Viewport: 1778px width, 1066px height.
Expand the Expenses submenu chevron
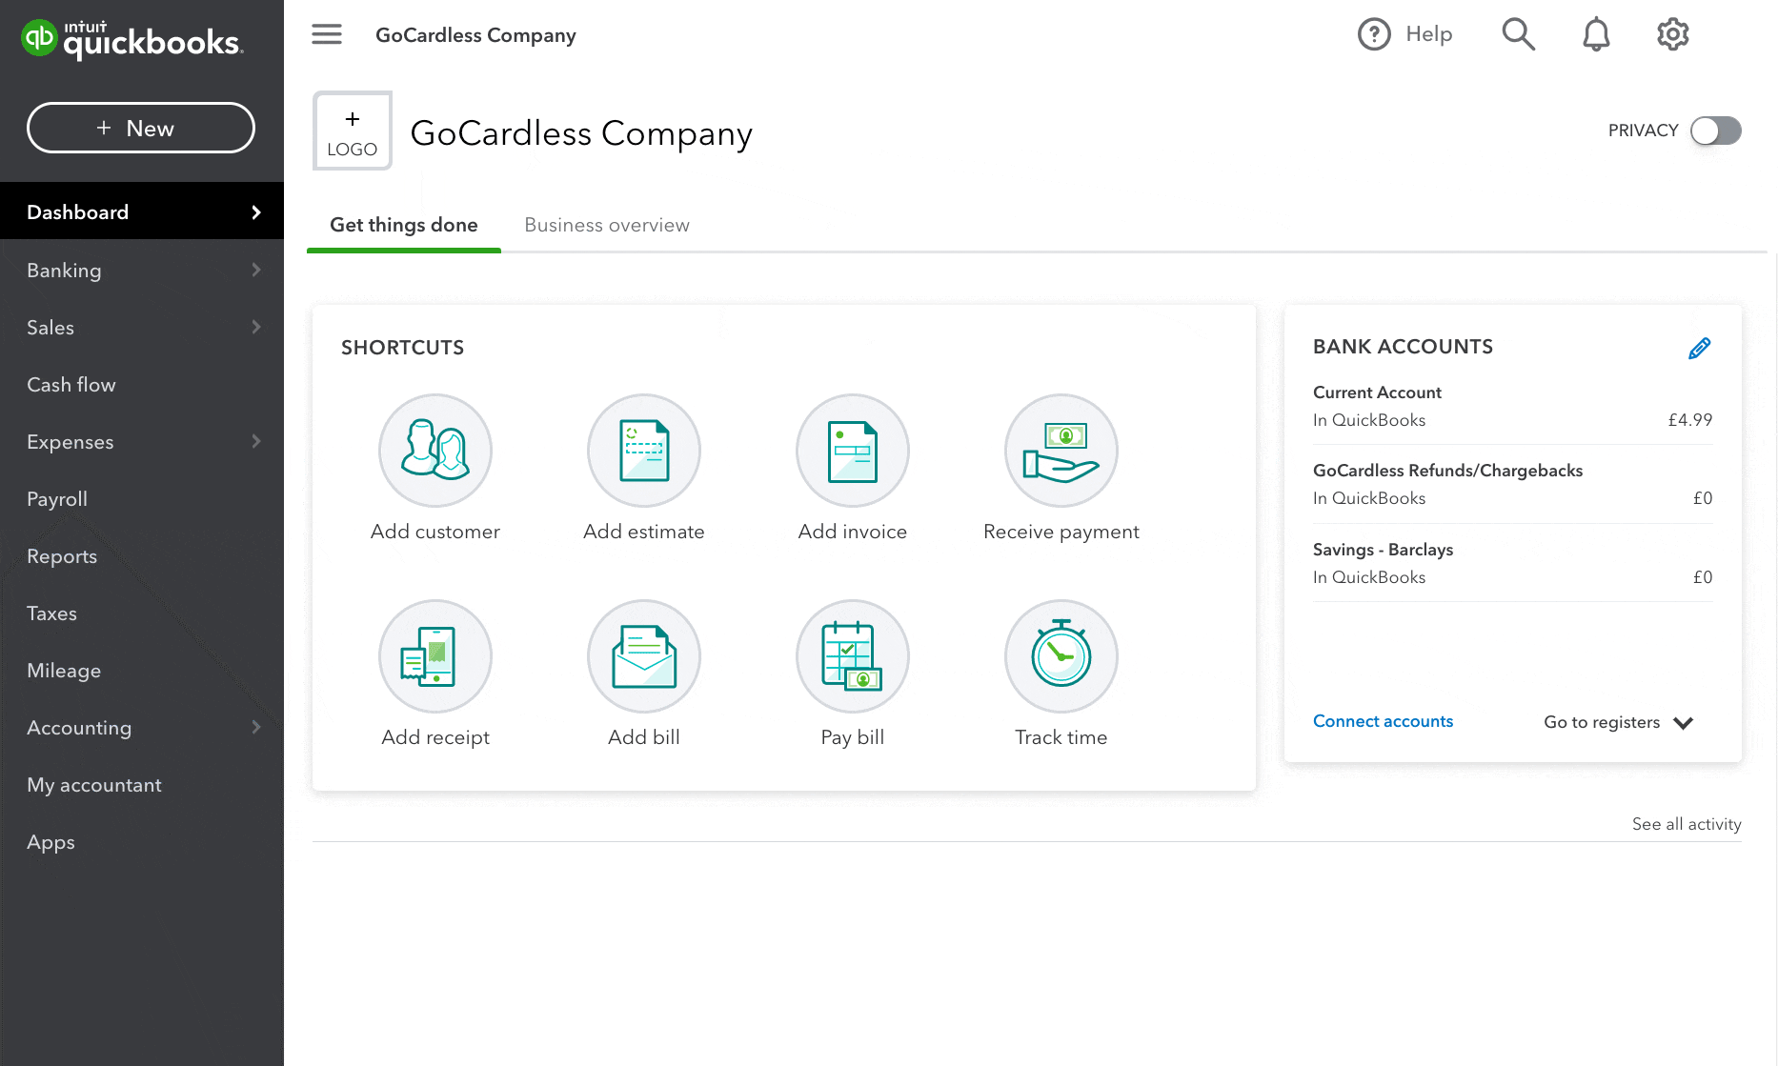point(256,441)
